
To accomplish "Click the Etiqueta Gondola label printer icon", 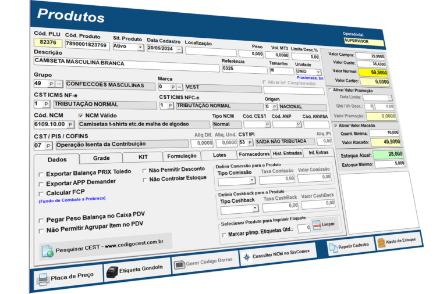I will [x=112, y=272].
